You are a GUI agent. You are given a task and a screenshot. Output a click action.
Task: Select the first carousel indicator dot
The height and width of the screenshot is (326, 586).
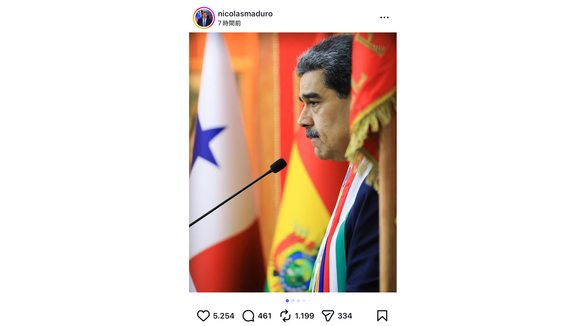pyautogui.click(x=287, y=301)
